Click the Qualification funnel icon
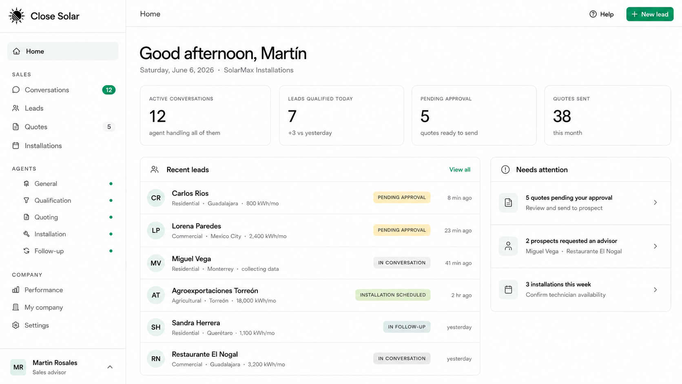The height and width of the screenshot is (384, 682). tap(27, 200)
